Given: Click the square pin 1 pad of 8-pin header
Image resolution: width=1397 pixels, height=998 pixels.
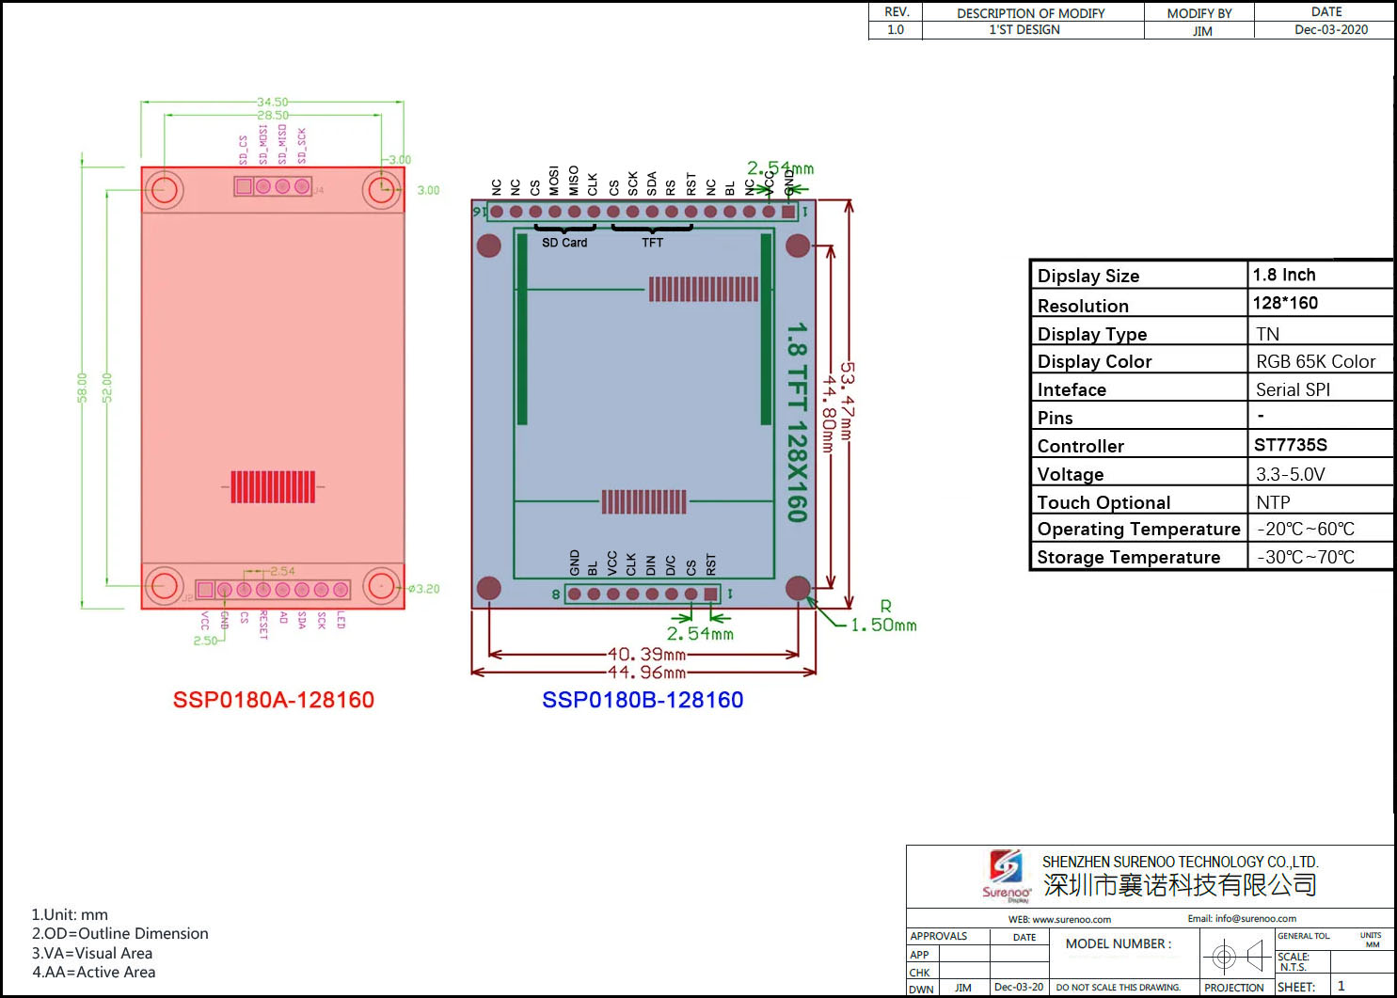Looking at the screenshot, I should click(x=710, y=594).
